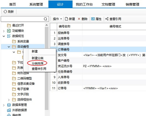Switch to the 系统管理 tab
Screen dimensions: 146x116
pyautogui.click(x=36, y=4)
